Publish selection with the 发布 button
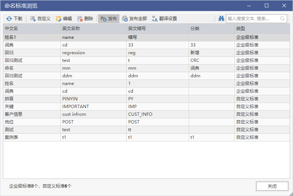Screen dimensions: 293x196 point(109,19)
